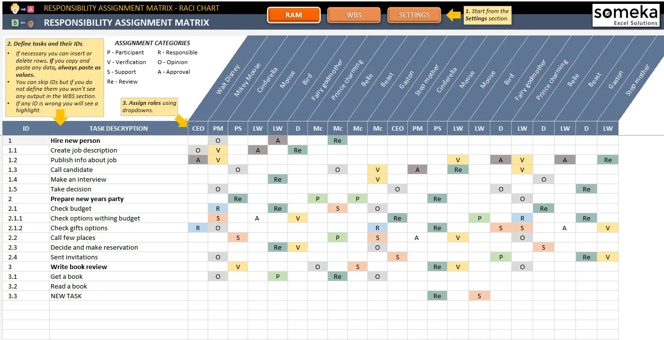Image resolution: width=664 pixels, height=340 pixels.
Task: Select the 'NEW TASK' description cell
Action: click(119, 296)
